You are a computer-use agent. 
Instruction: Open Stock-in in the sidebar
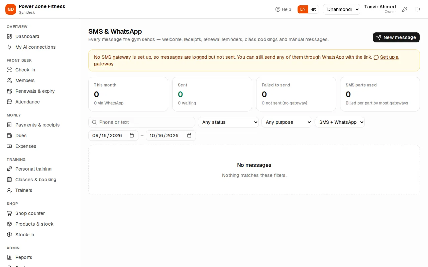40,235
